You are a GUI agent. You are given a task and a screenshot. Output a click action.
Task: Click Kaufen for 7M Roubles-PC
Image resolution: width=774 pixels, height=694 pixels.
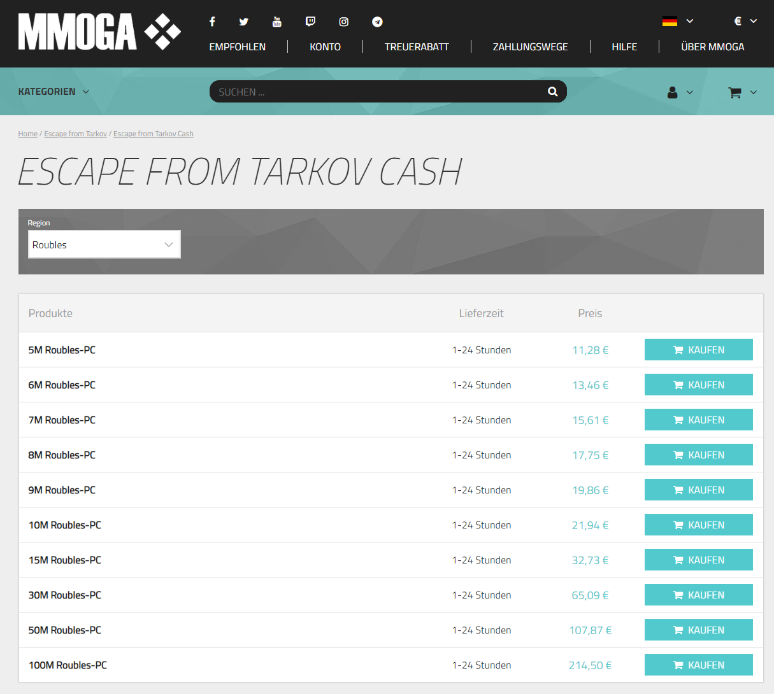click(699, 420)
